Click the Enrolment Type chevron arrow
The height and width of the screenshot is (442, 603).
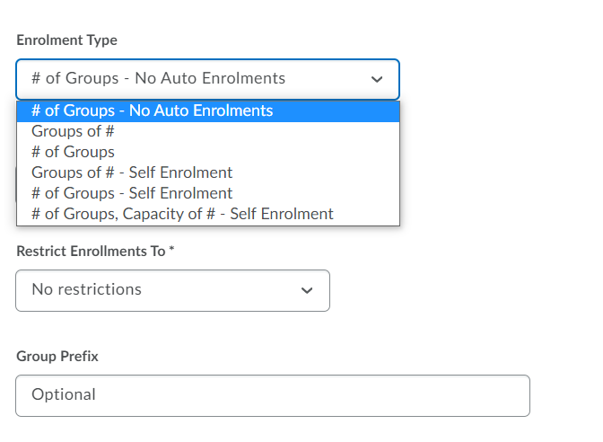(377, 79)
